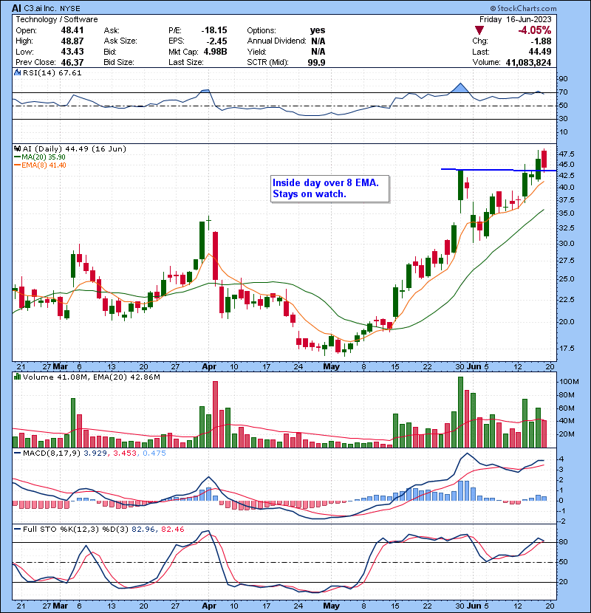Image resolution: width=591 pixels, height=613 pixels.
Task: Click the tall red volume bar in early April
Action: tap(215, 414)
